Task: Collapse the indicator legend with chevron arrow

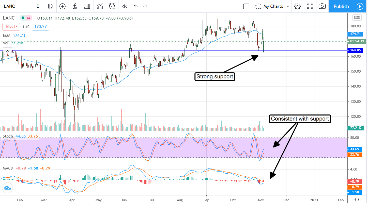Action: coord(7,51)
